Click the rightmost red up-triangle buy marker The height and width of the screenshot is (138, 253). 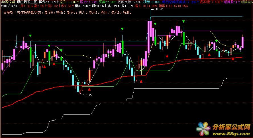(233, 59)
